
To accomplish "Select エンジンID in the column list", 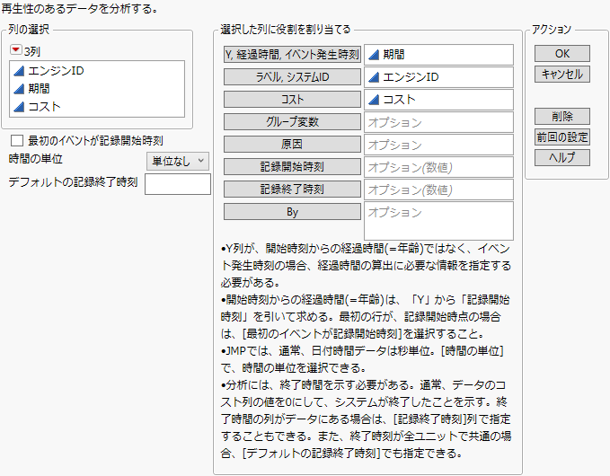I will point(56,71).
